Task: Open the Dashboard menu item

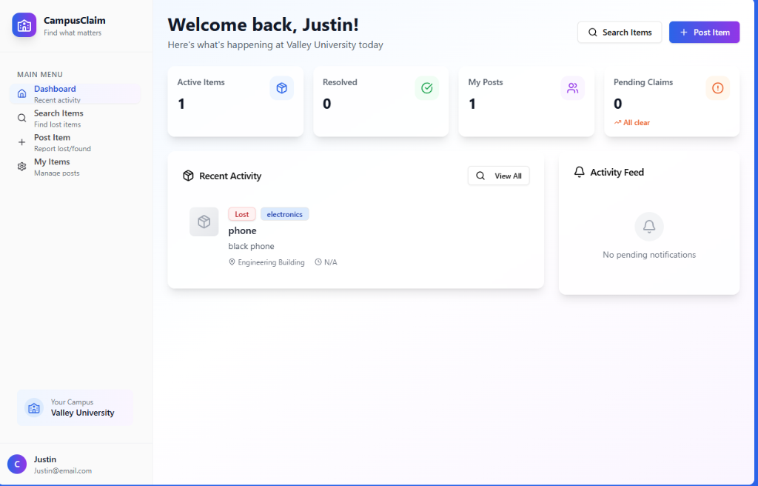Action: [75, 93]
